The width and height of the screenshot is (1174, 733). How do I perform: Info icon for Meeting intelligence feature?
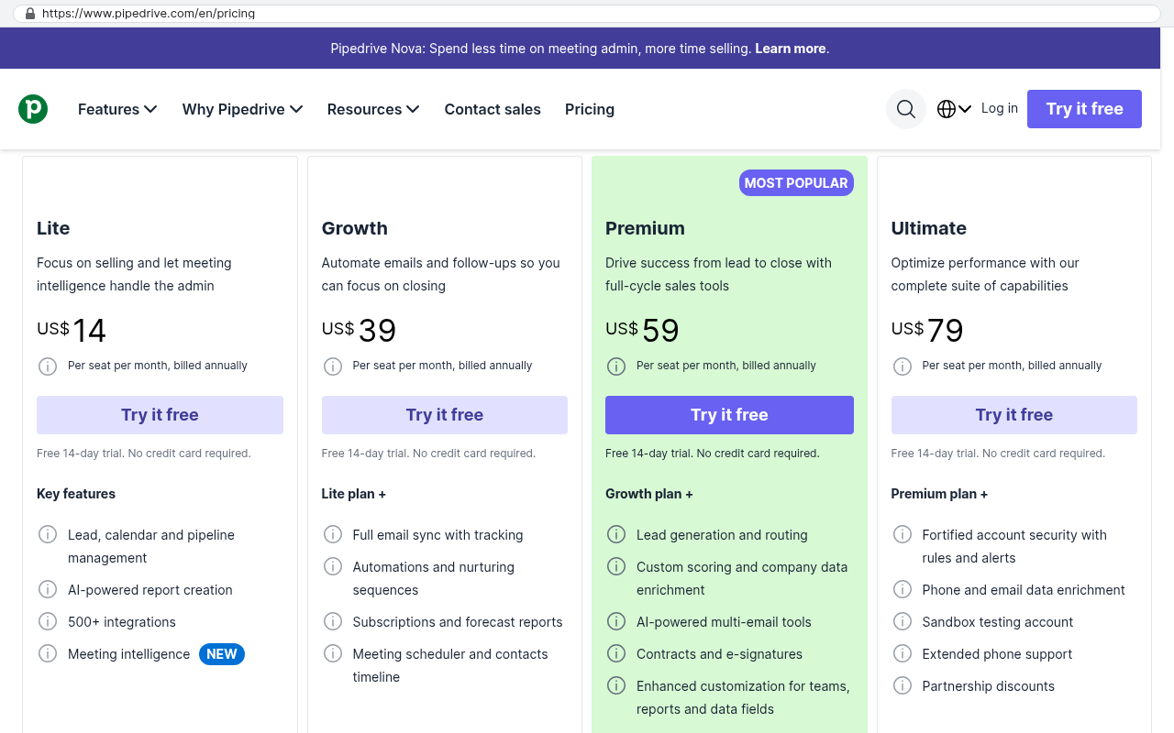[x=47, y=653]
